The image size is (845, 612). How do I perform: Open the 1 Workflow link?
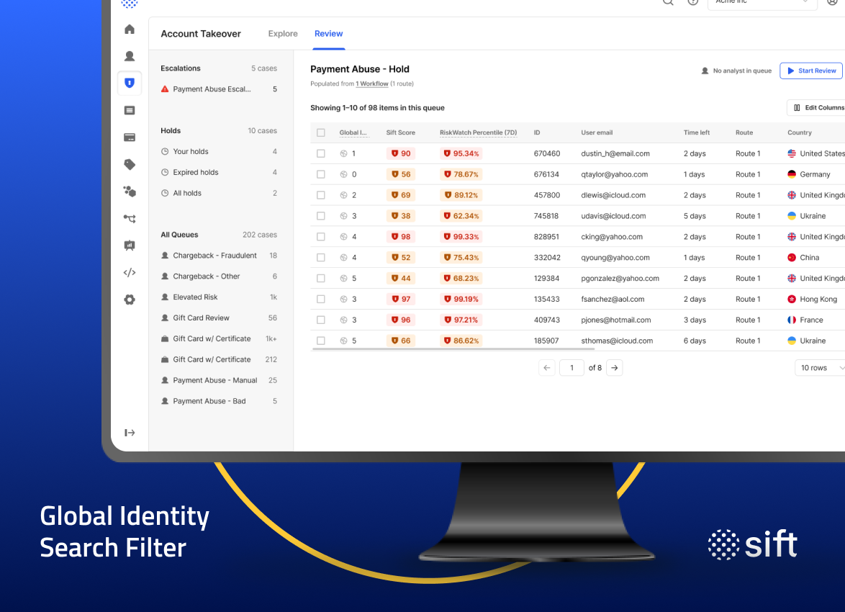tap(372, 84)
